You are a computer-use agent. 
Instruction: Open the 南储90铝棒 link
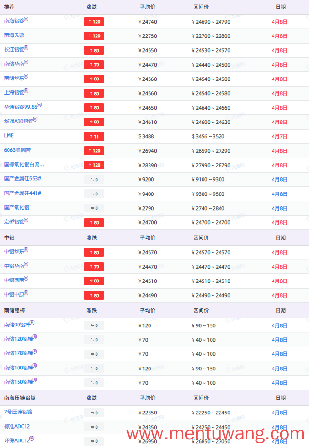pos(17,325)
